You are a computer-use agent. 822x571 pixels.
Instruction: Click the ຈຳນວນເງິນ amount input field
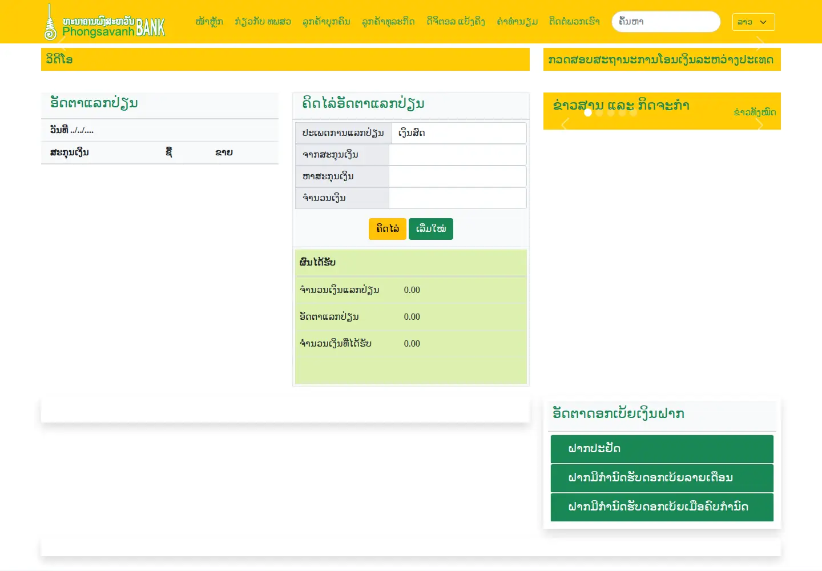tap(458, 198)
